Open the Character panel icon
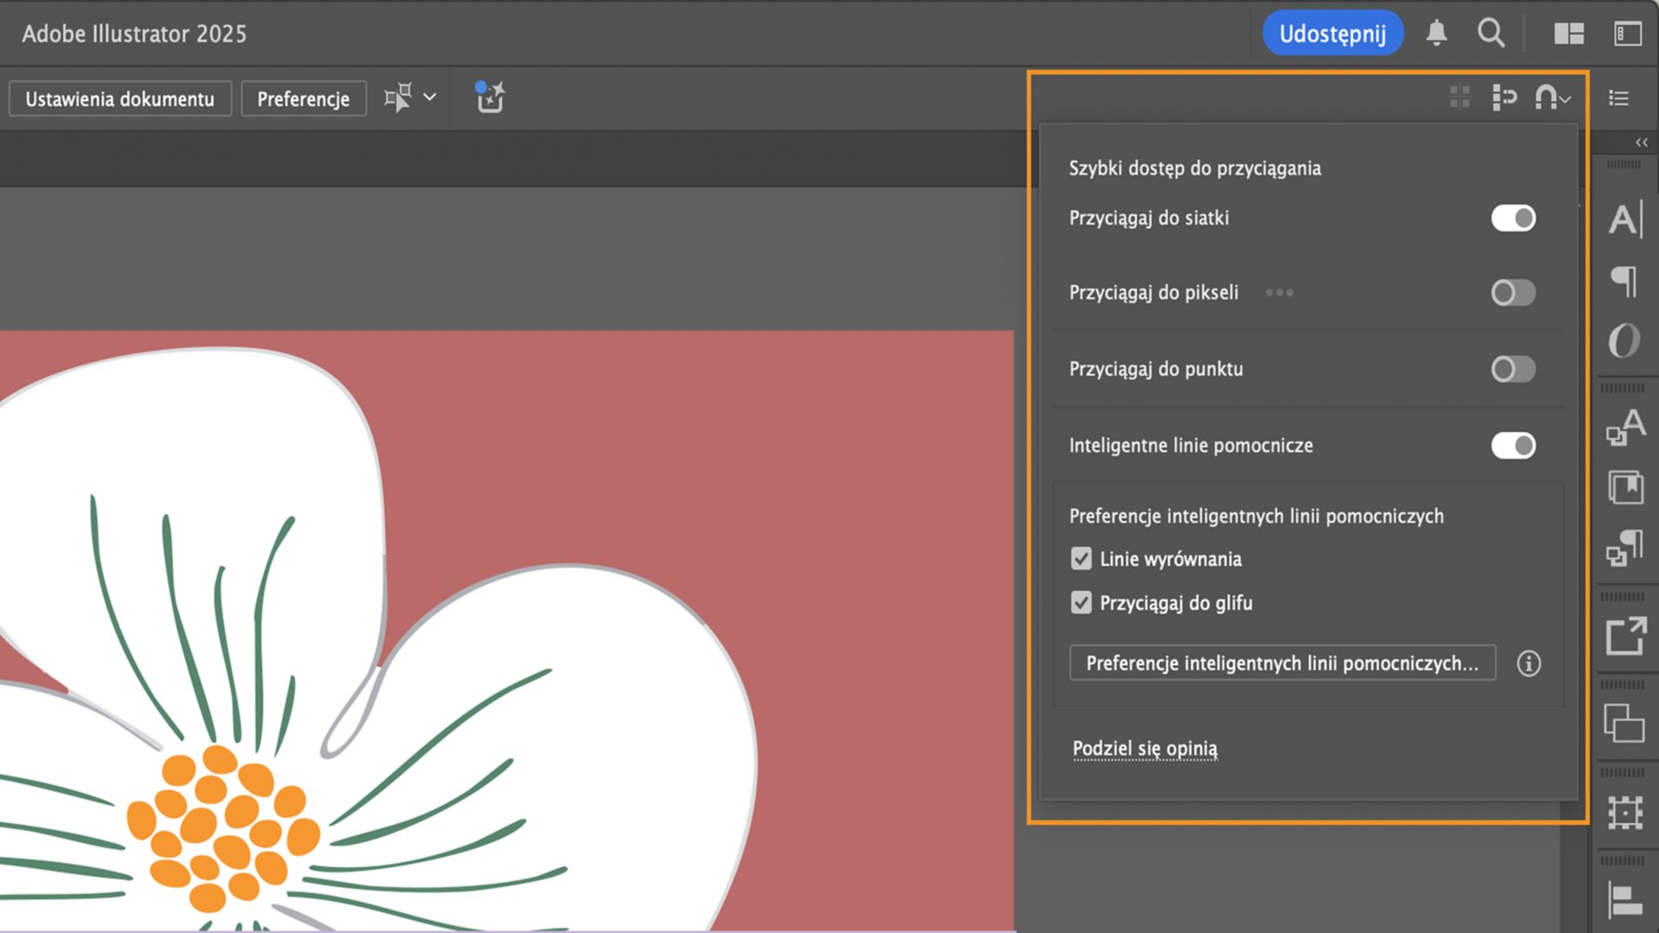This screenshot has height=933, width=1659. pyautogui.click(x=1624, y=219)
